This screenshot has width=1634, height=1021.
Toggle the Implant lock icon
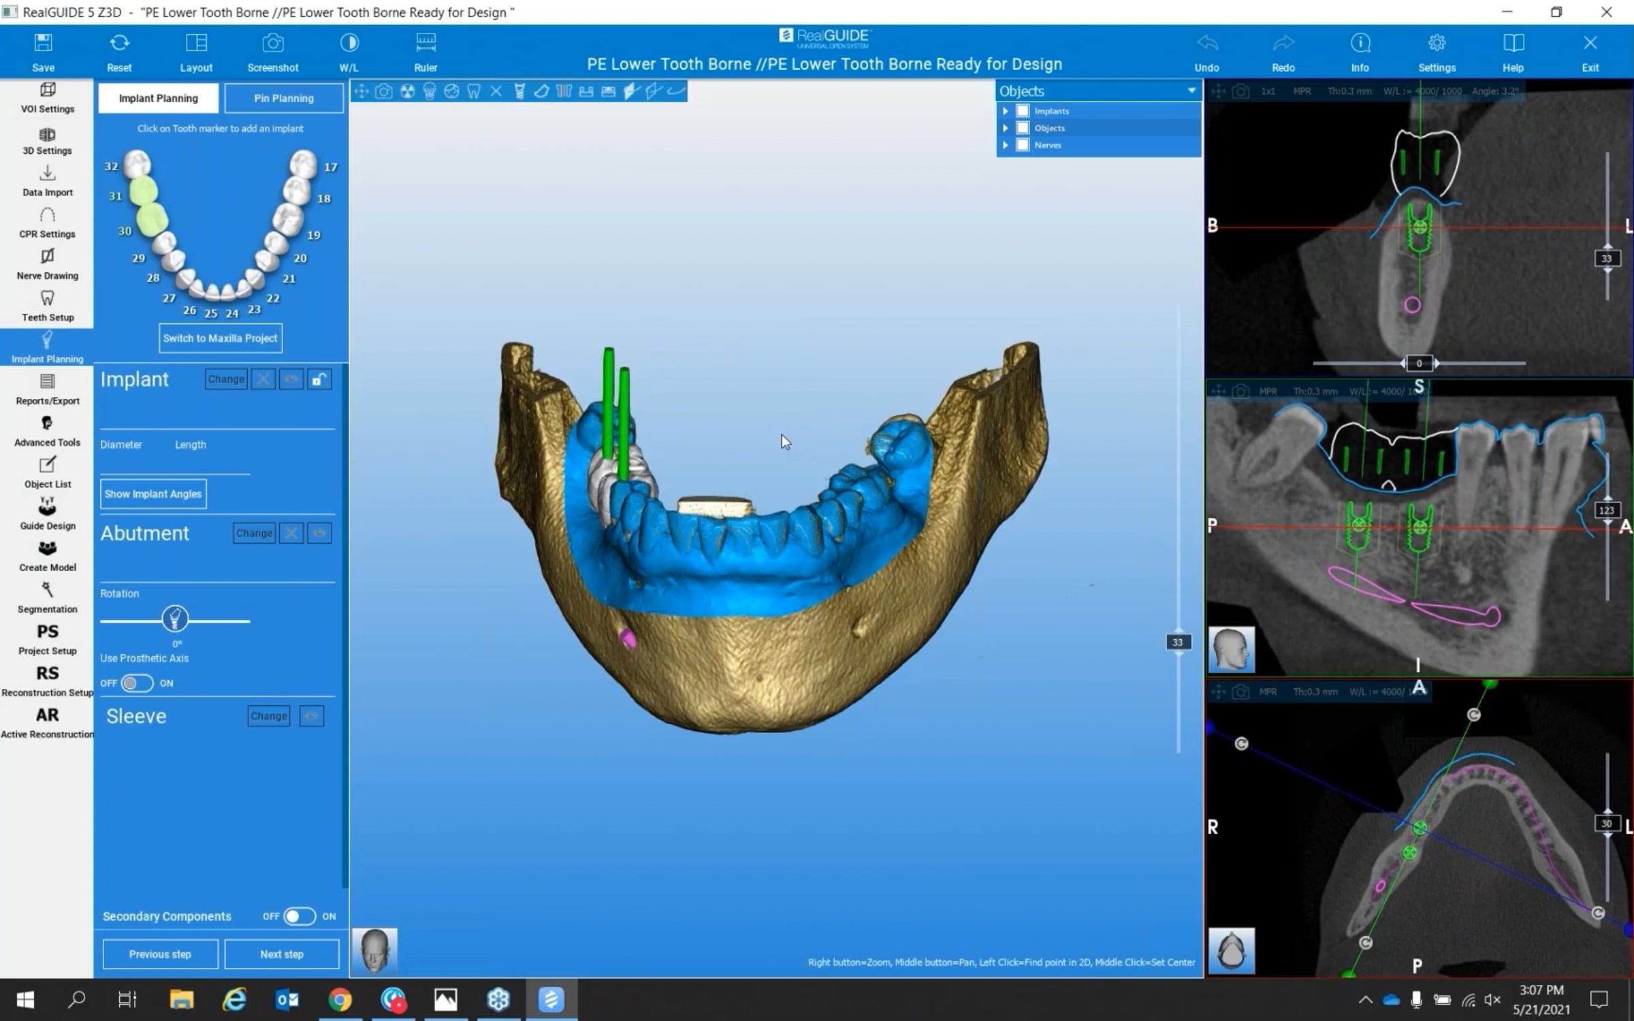[x=319, y=379]
